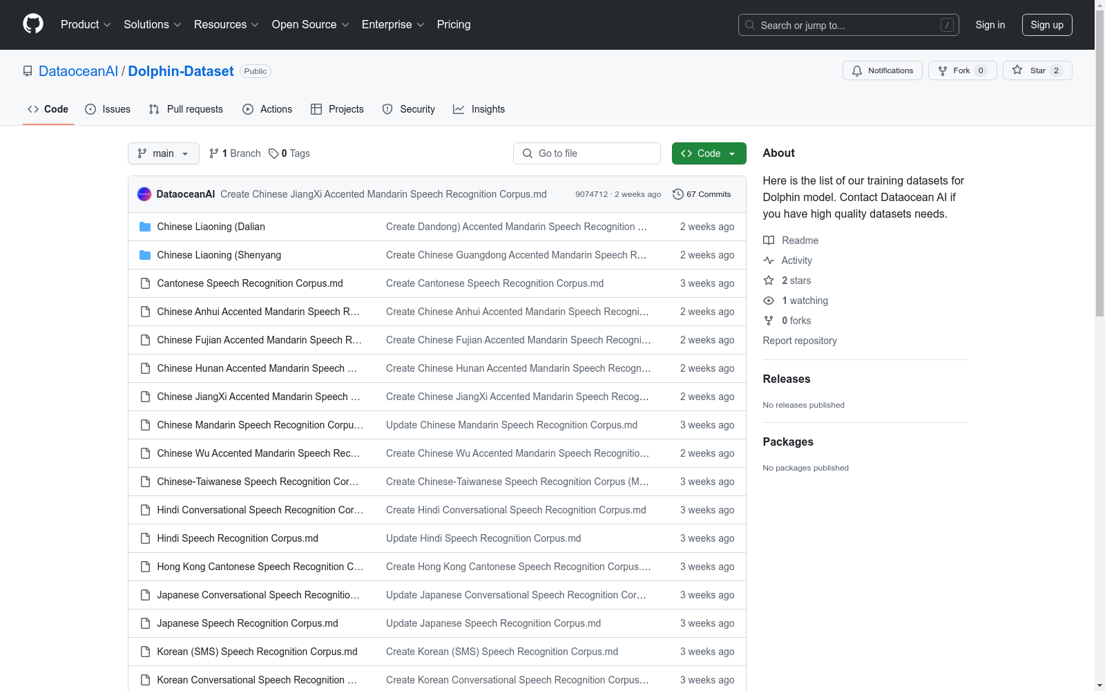Screen dimensions: 1105x691
Task: Click the folder icon for Chinese Liaoning (Dalian
Action: coord(145,227)
